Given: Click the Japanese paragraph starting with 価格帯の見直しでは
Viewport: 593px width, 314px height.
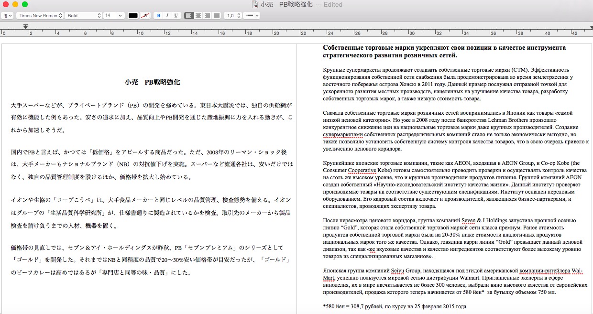Looking at the screenshot, I should tap(152, 260).
